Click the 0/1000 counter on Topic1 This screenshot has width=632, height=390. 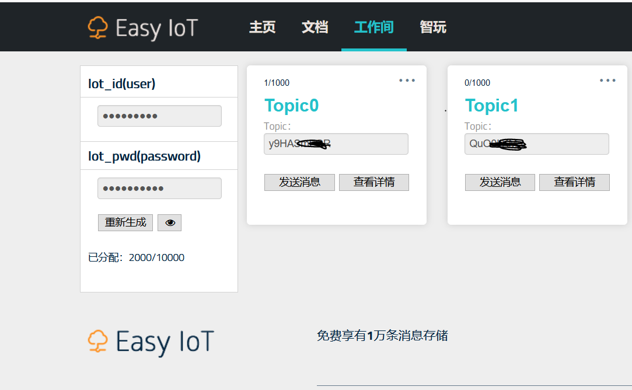tap(477, 83)
